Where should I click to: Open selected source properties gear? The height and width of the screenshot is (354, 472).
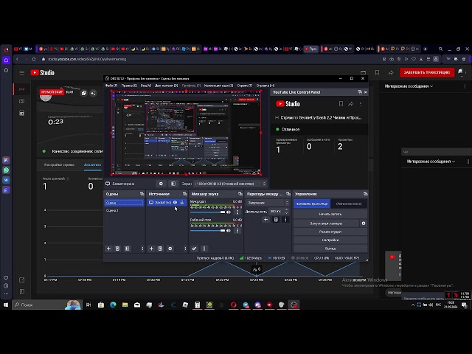[x=170, y=249]
